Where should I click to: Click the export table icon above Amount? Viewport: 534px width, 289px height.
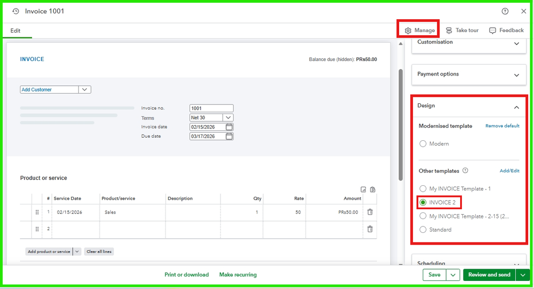click(x=363, y=189)
